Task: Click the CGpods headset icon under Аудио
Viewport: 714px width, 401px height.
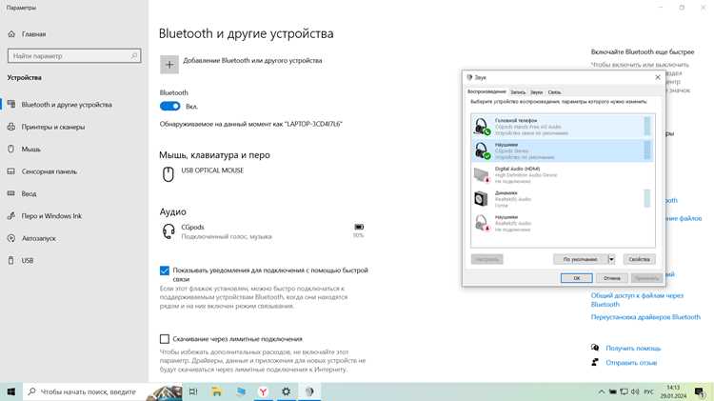Action: 169,231
